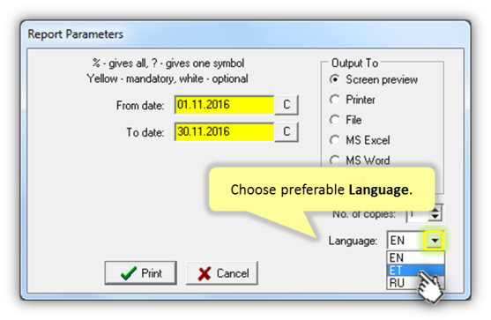Open the Language dropdown arrow
Image resolution: width=491 pixels, height=320 pixels.
click(435, 241)
